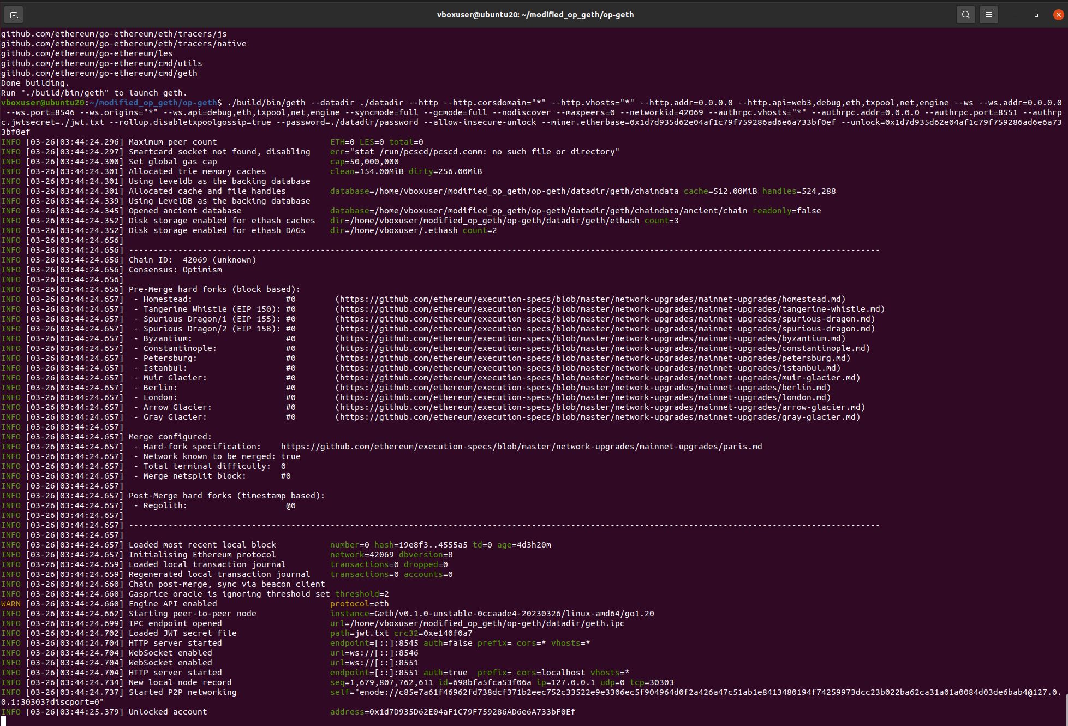The height and width of the screenshot is (726, 1068).
Task: Click 'Unlocked account' message
Action: 168,712
